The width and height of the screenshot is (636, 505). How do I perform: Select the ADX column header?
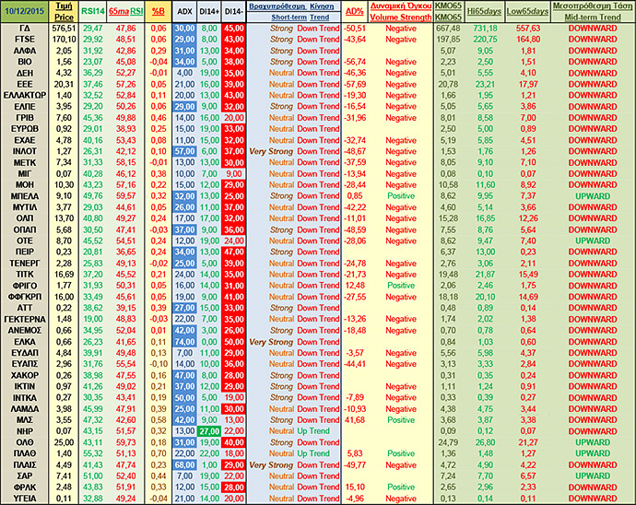[x=184, y=12]
